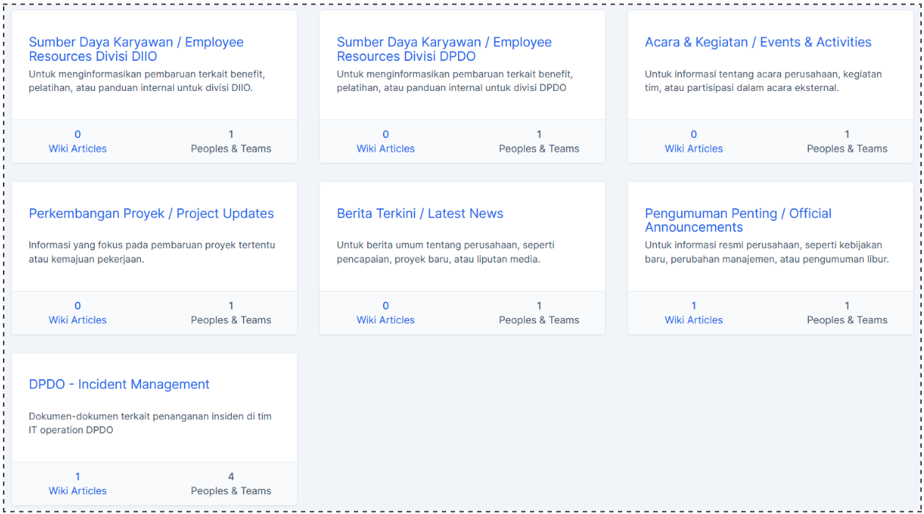Open Perkembangan Proyek / Project Updates title

click(x=151, y=213)
